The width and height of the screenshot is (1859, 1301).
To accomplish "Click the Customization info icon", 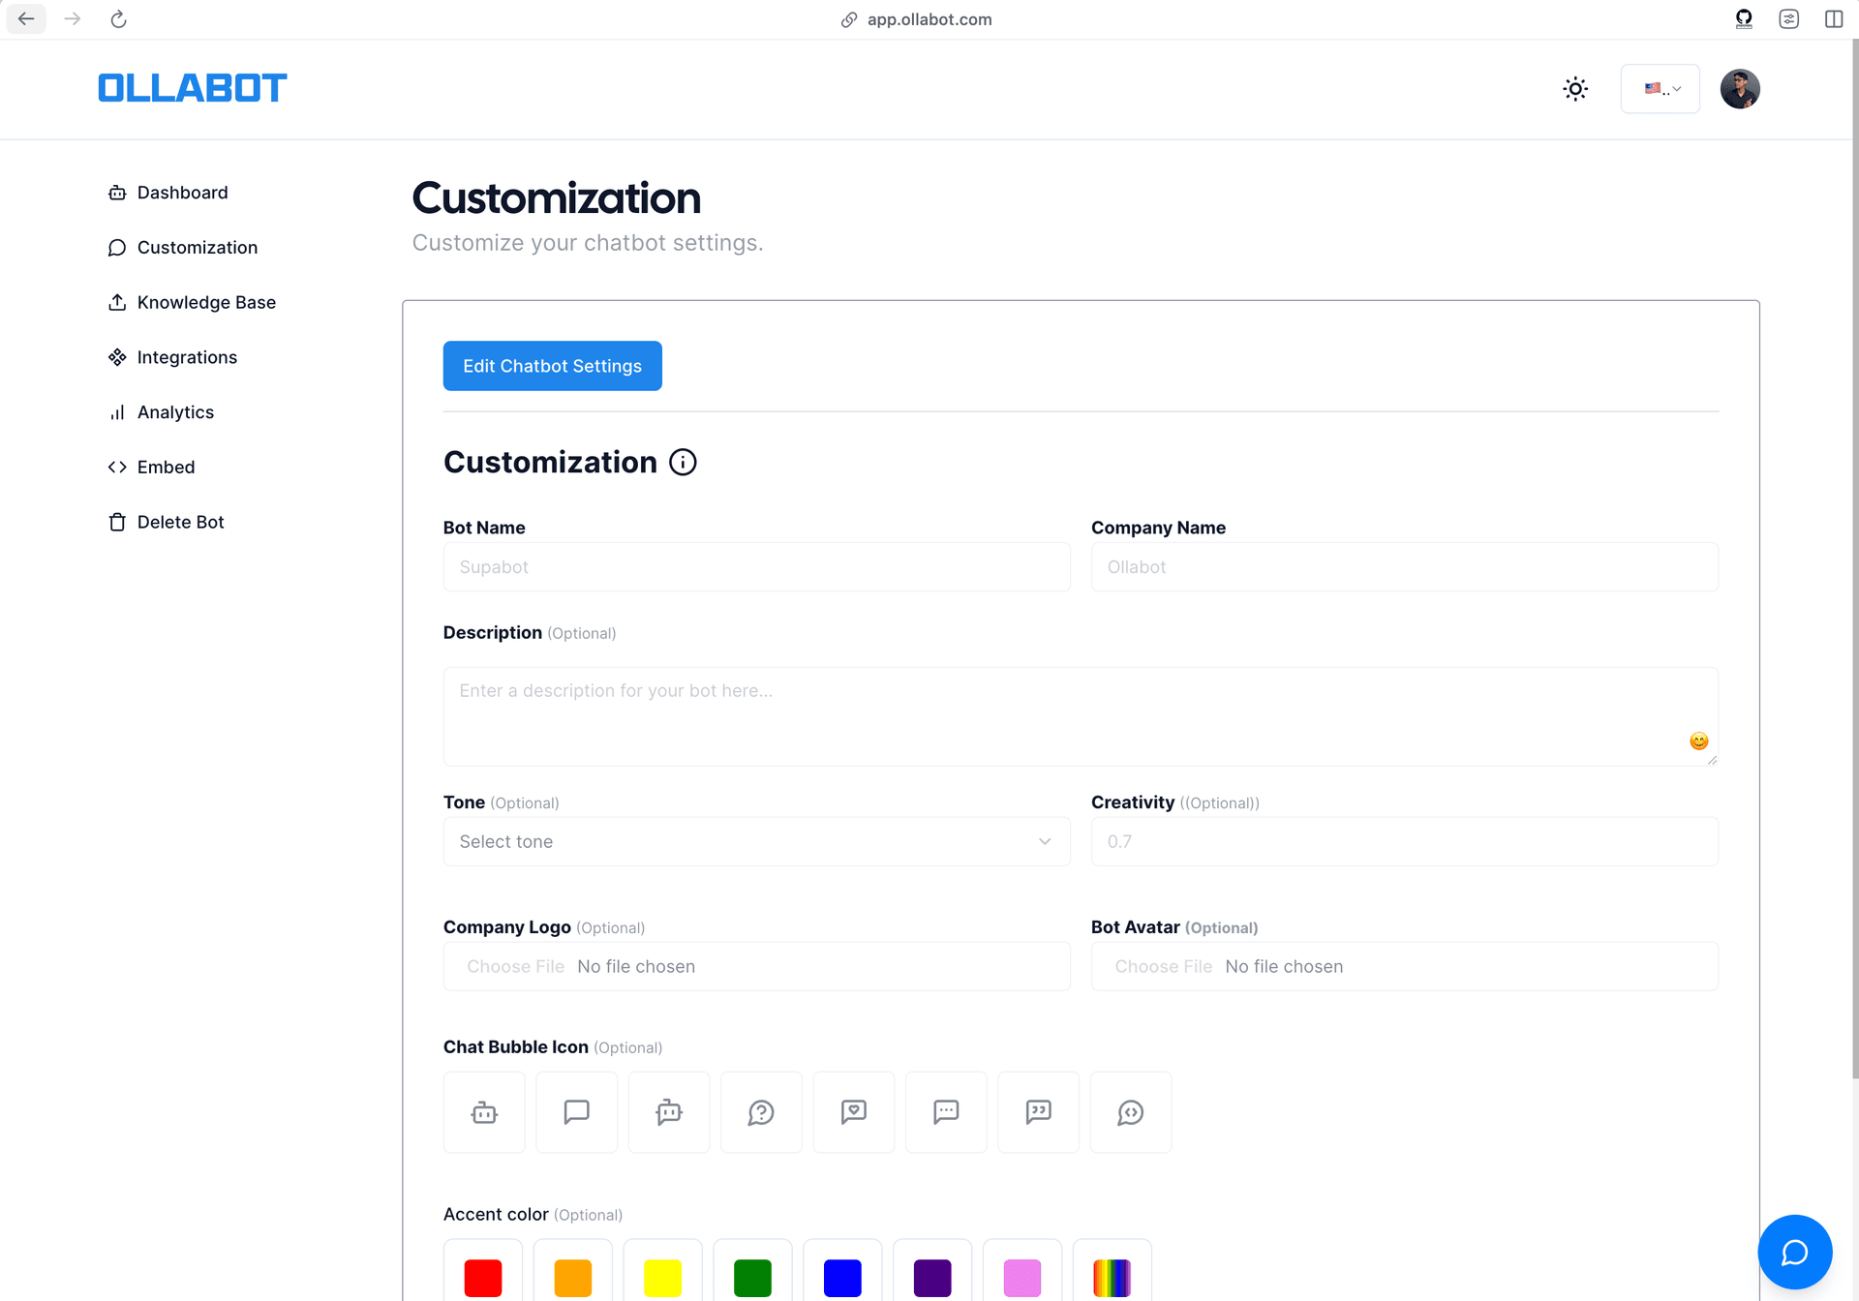I will pyautogui.click(x=683, y=463).
